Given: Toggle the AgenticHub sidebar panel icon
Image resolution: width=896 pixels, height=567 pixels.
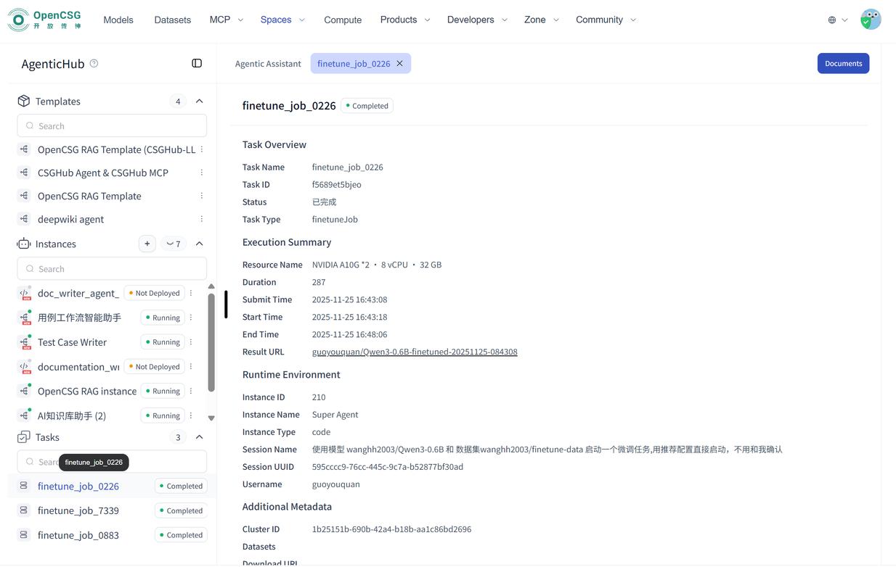Looking at the screenshot, I should pyautogui.click(x=197, y=64).
